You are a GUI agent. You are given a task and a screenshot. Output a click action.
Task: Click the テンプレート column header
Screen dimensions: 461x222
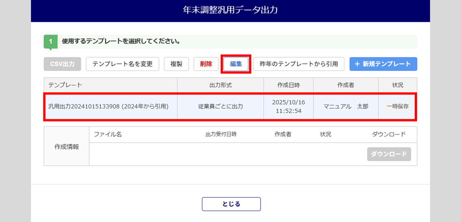(x=111, y=85)
